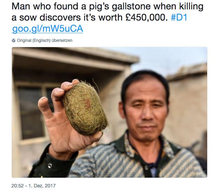
Task: Click the globe translate icon
Action: 14,40
